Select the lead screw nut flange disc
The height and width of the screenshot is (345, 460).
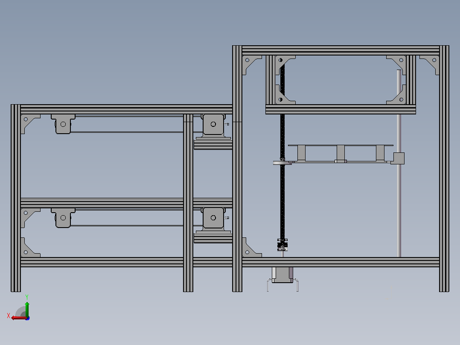click(x=282, y=162)
